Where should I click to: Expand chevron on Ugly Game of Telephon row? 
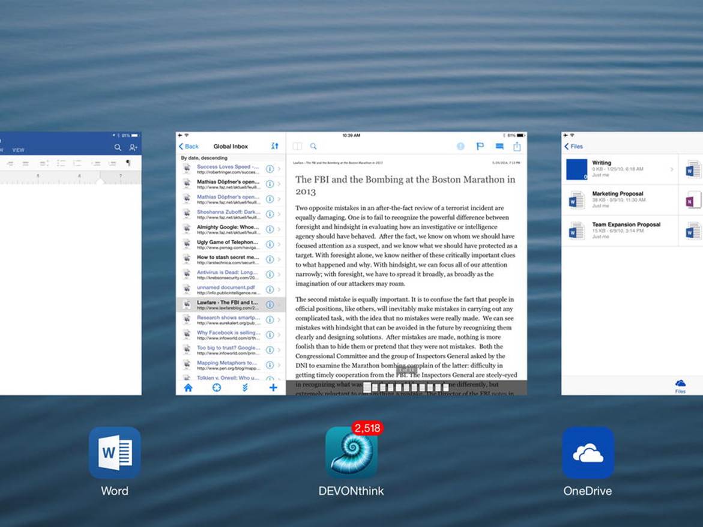pos(279,244)
